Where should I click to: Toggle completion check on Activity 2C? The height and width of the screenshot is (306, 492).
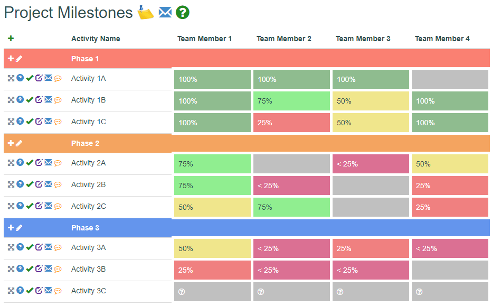30,206
